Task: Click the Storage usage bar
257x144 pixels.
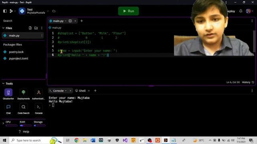Action: (x=39, y=126)
